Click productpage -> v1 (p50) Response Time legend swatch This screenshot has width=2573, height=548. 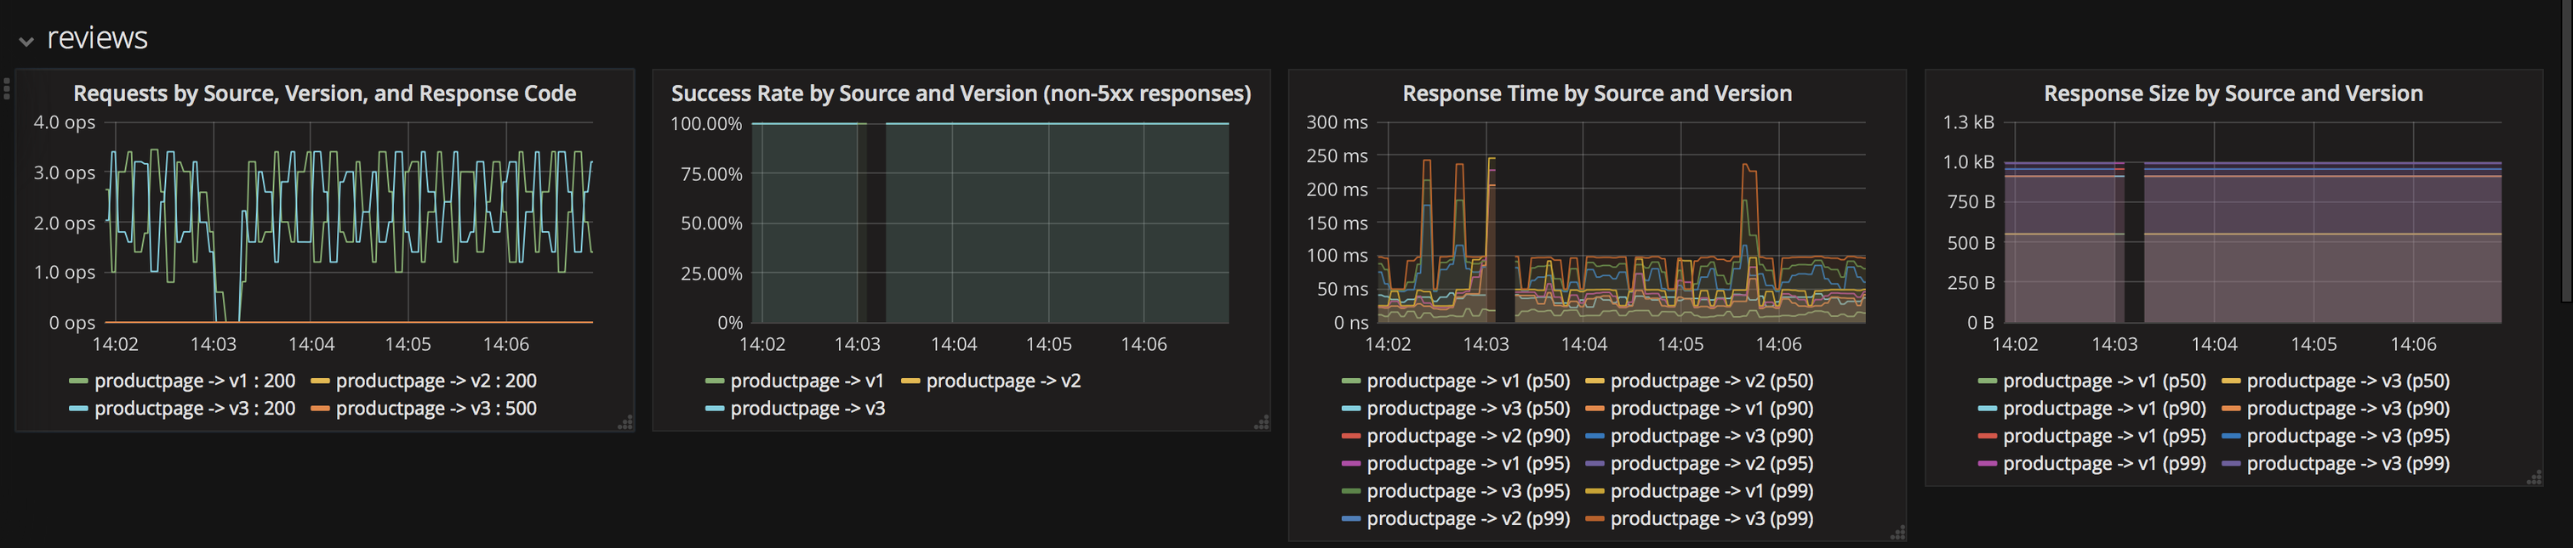1351,381
